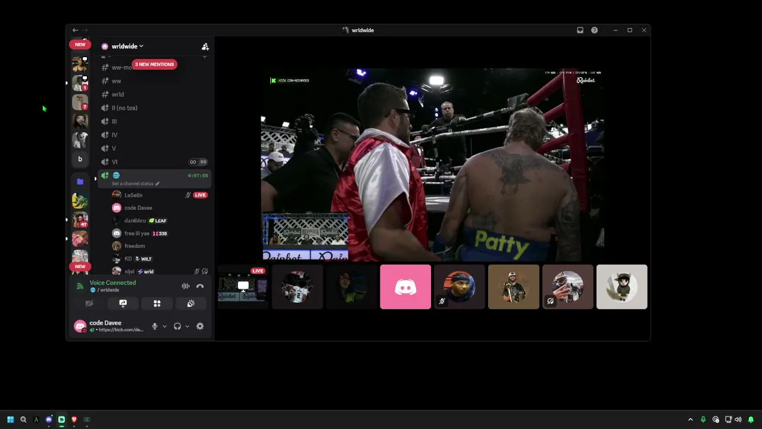The height and width of the screenshot is (429, 762).
Task: Focus the main boxing stream video
Action: click(x=433, y=164)
